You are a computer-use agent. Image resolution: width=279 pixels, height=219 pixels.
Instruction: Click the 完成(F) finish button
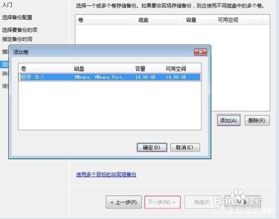202,202
